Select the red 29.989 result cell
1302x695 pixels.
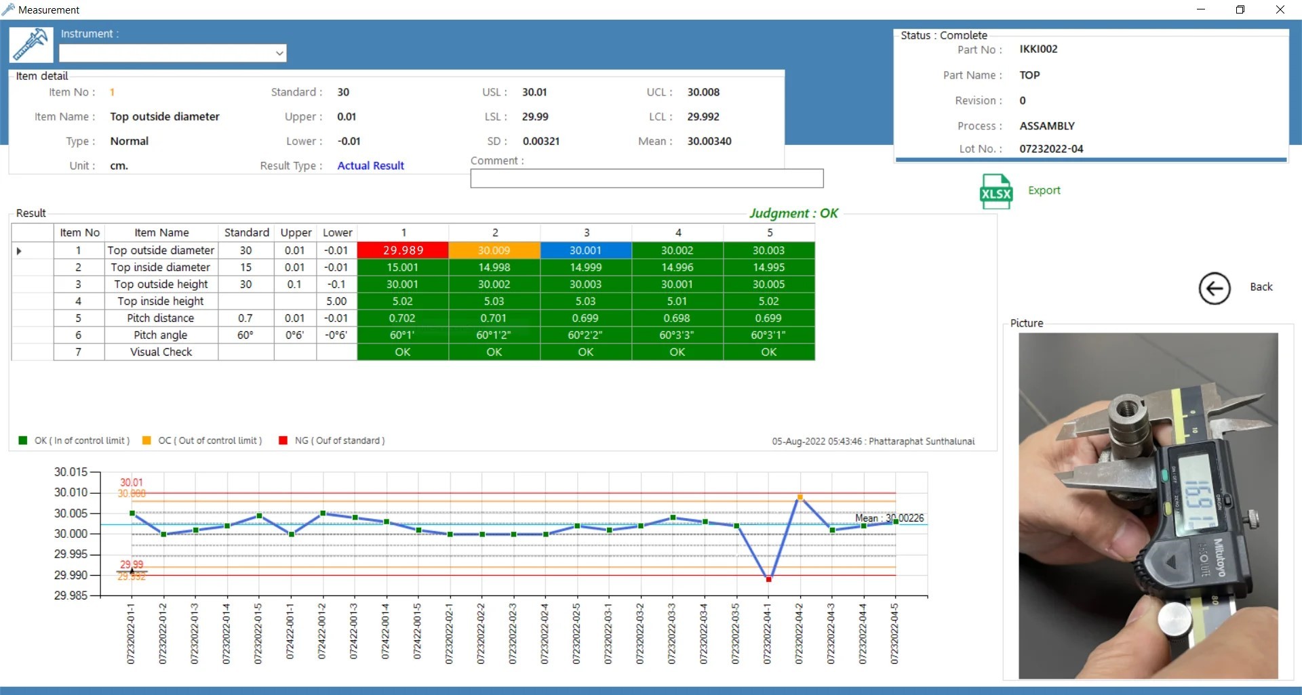click(x=403, y=251)
